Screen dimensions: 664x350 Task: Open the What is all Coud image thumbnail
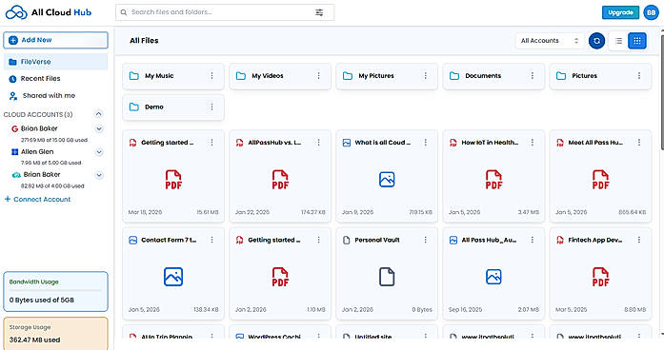(x=387, y=180)
